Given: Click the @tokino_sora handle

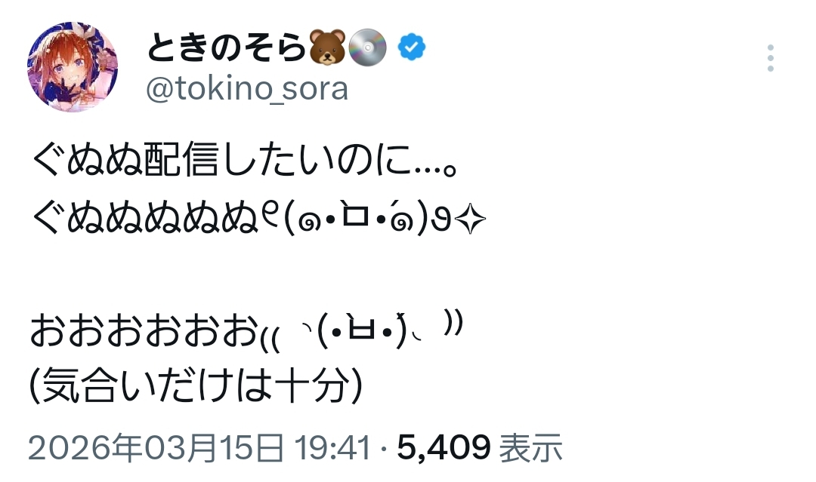Looking at the screenshot, I should (x=246, y=89).
